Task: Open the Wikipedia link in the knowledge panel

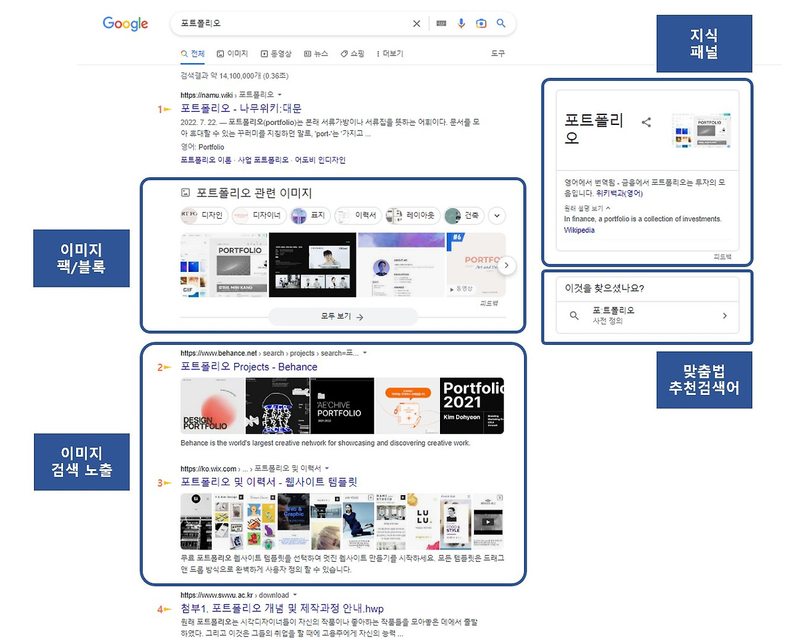Action: (579, 230)
